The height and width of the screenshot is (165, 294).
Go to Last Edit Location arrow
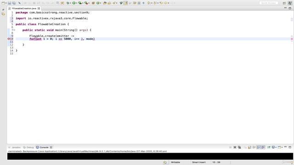tap(161, 3)
